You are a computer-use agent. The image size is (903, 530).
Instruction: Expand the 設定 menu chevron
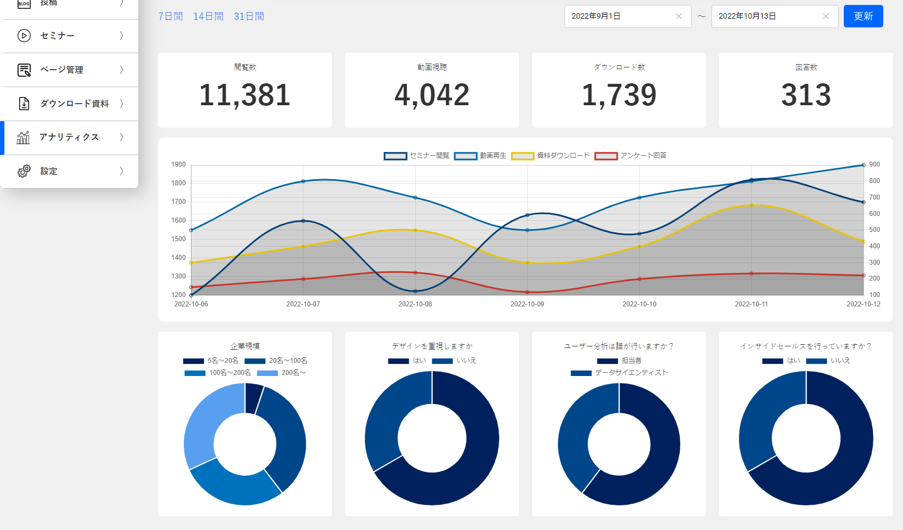[x=122, y=171]
